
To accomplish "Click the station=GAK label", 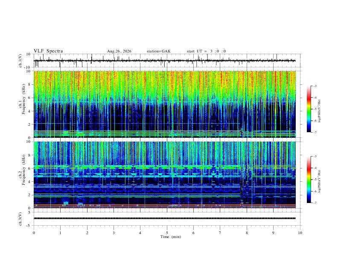I will [x=158, y=51].
